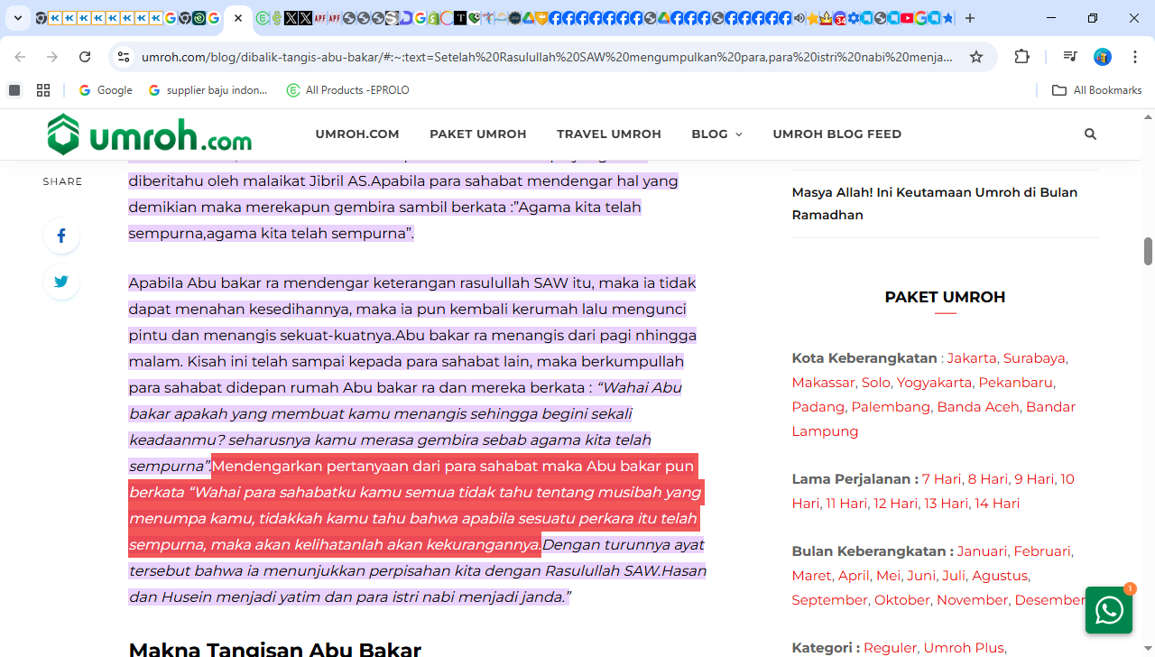1155x657 pixels.
Task: Share the article on Twitter
Action: (x=60, y=282)
